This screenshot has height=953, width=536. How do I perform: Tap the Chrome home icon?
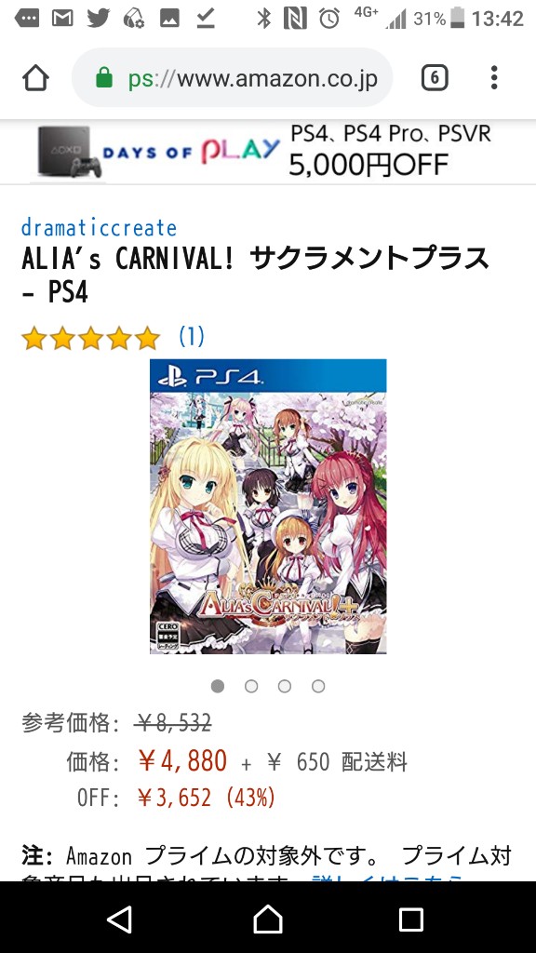[x=35, y=78]
